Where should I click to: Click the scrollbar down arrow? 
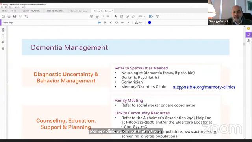click(x=244, y=138)
